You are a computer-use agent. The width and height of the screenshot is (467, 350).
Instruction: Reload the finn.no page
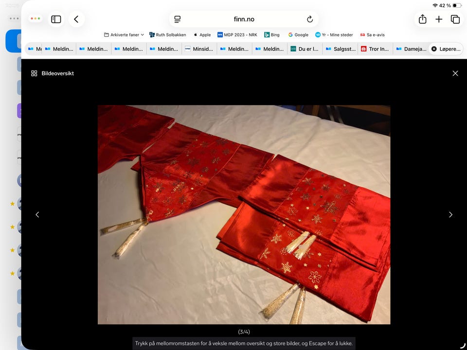[x=310, y=19]
